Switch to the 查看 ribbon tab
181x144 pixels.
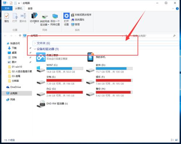tap(30, 8)
